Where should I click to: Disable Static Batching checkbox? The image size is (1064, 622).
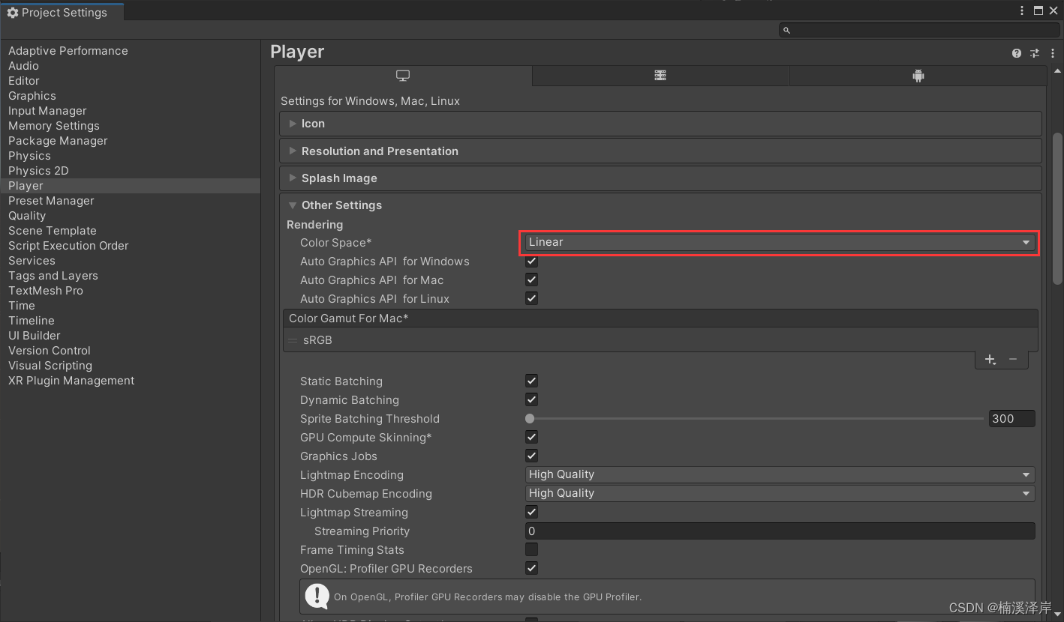pos(531,381)
